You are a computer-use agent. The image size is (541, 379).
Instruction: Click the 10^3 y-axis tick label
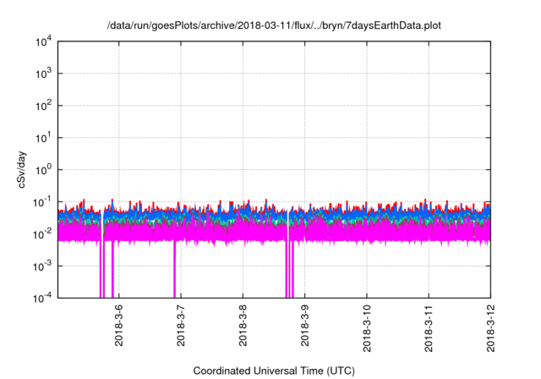(x=44, y=74)
